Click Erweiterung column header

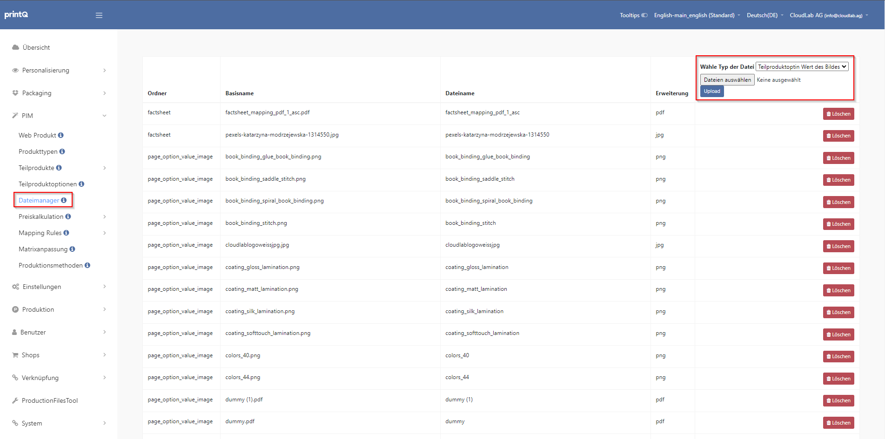click(672, 93)
